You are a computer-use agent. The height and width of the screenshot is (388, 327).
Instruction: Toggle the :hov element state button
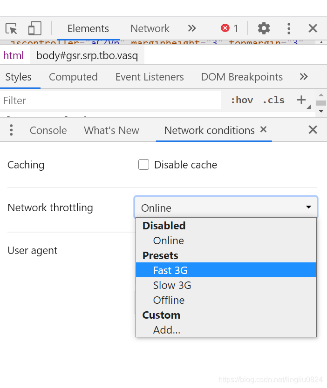coord(242,100)
